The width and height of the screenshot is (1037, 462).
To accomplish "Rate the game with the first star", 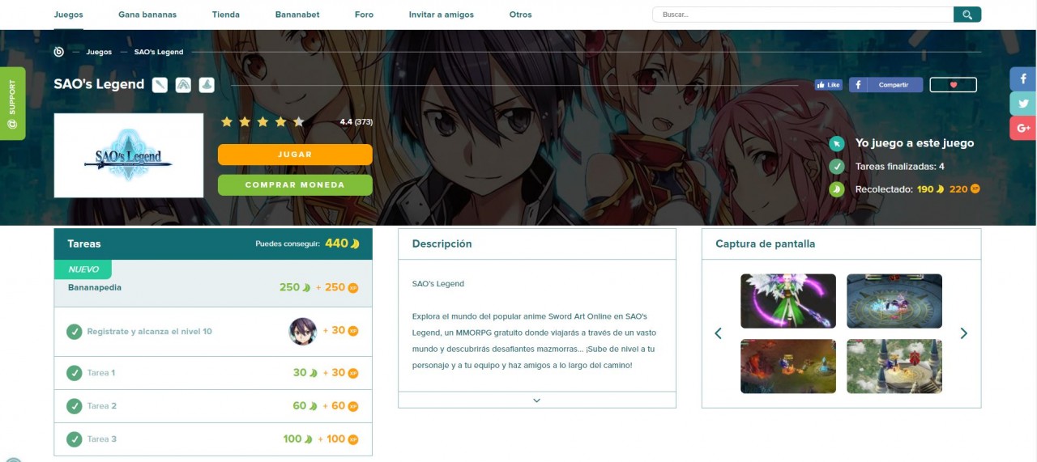I will (x=227, y=121).
